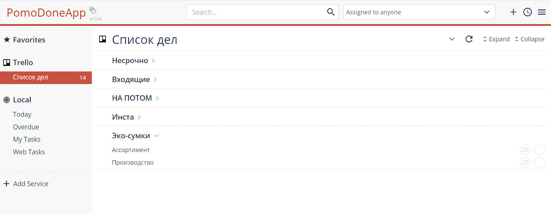This screenshot has height=214, width=551.
Task: Expand the Несрочно list
Action: click(x=154, y=61)
